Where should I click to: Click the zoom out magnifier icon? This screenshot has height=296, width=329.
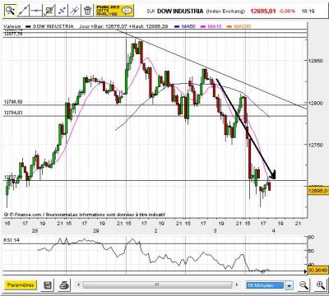[304, 285]
